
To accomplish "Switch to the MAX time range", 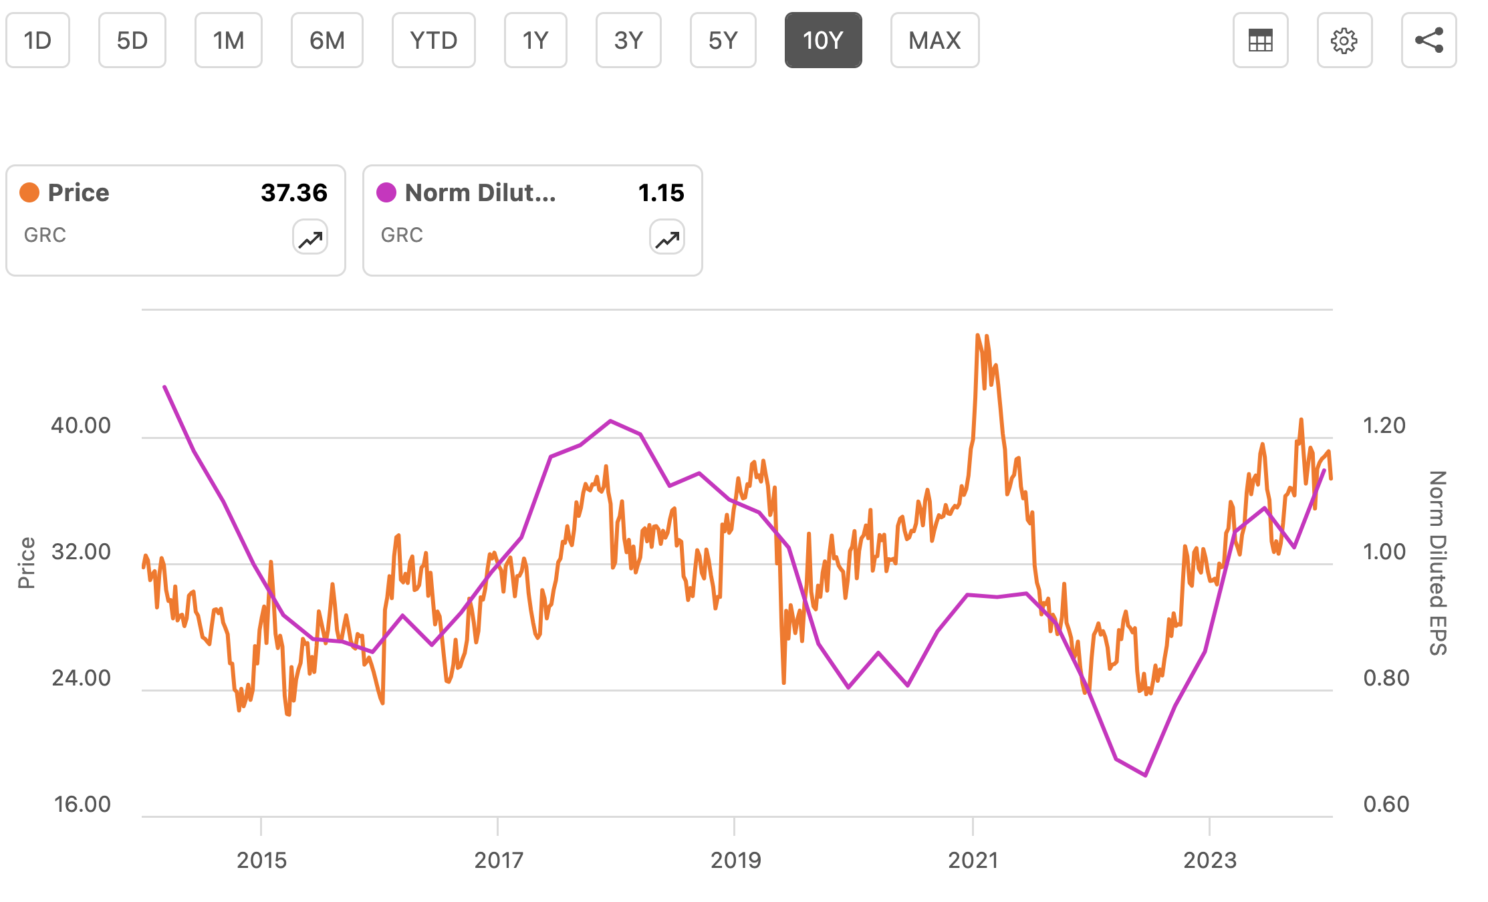I will pos(934,41).
